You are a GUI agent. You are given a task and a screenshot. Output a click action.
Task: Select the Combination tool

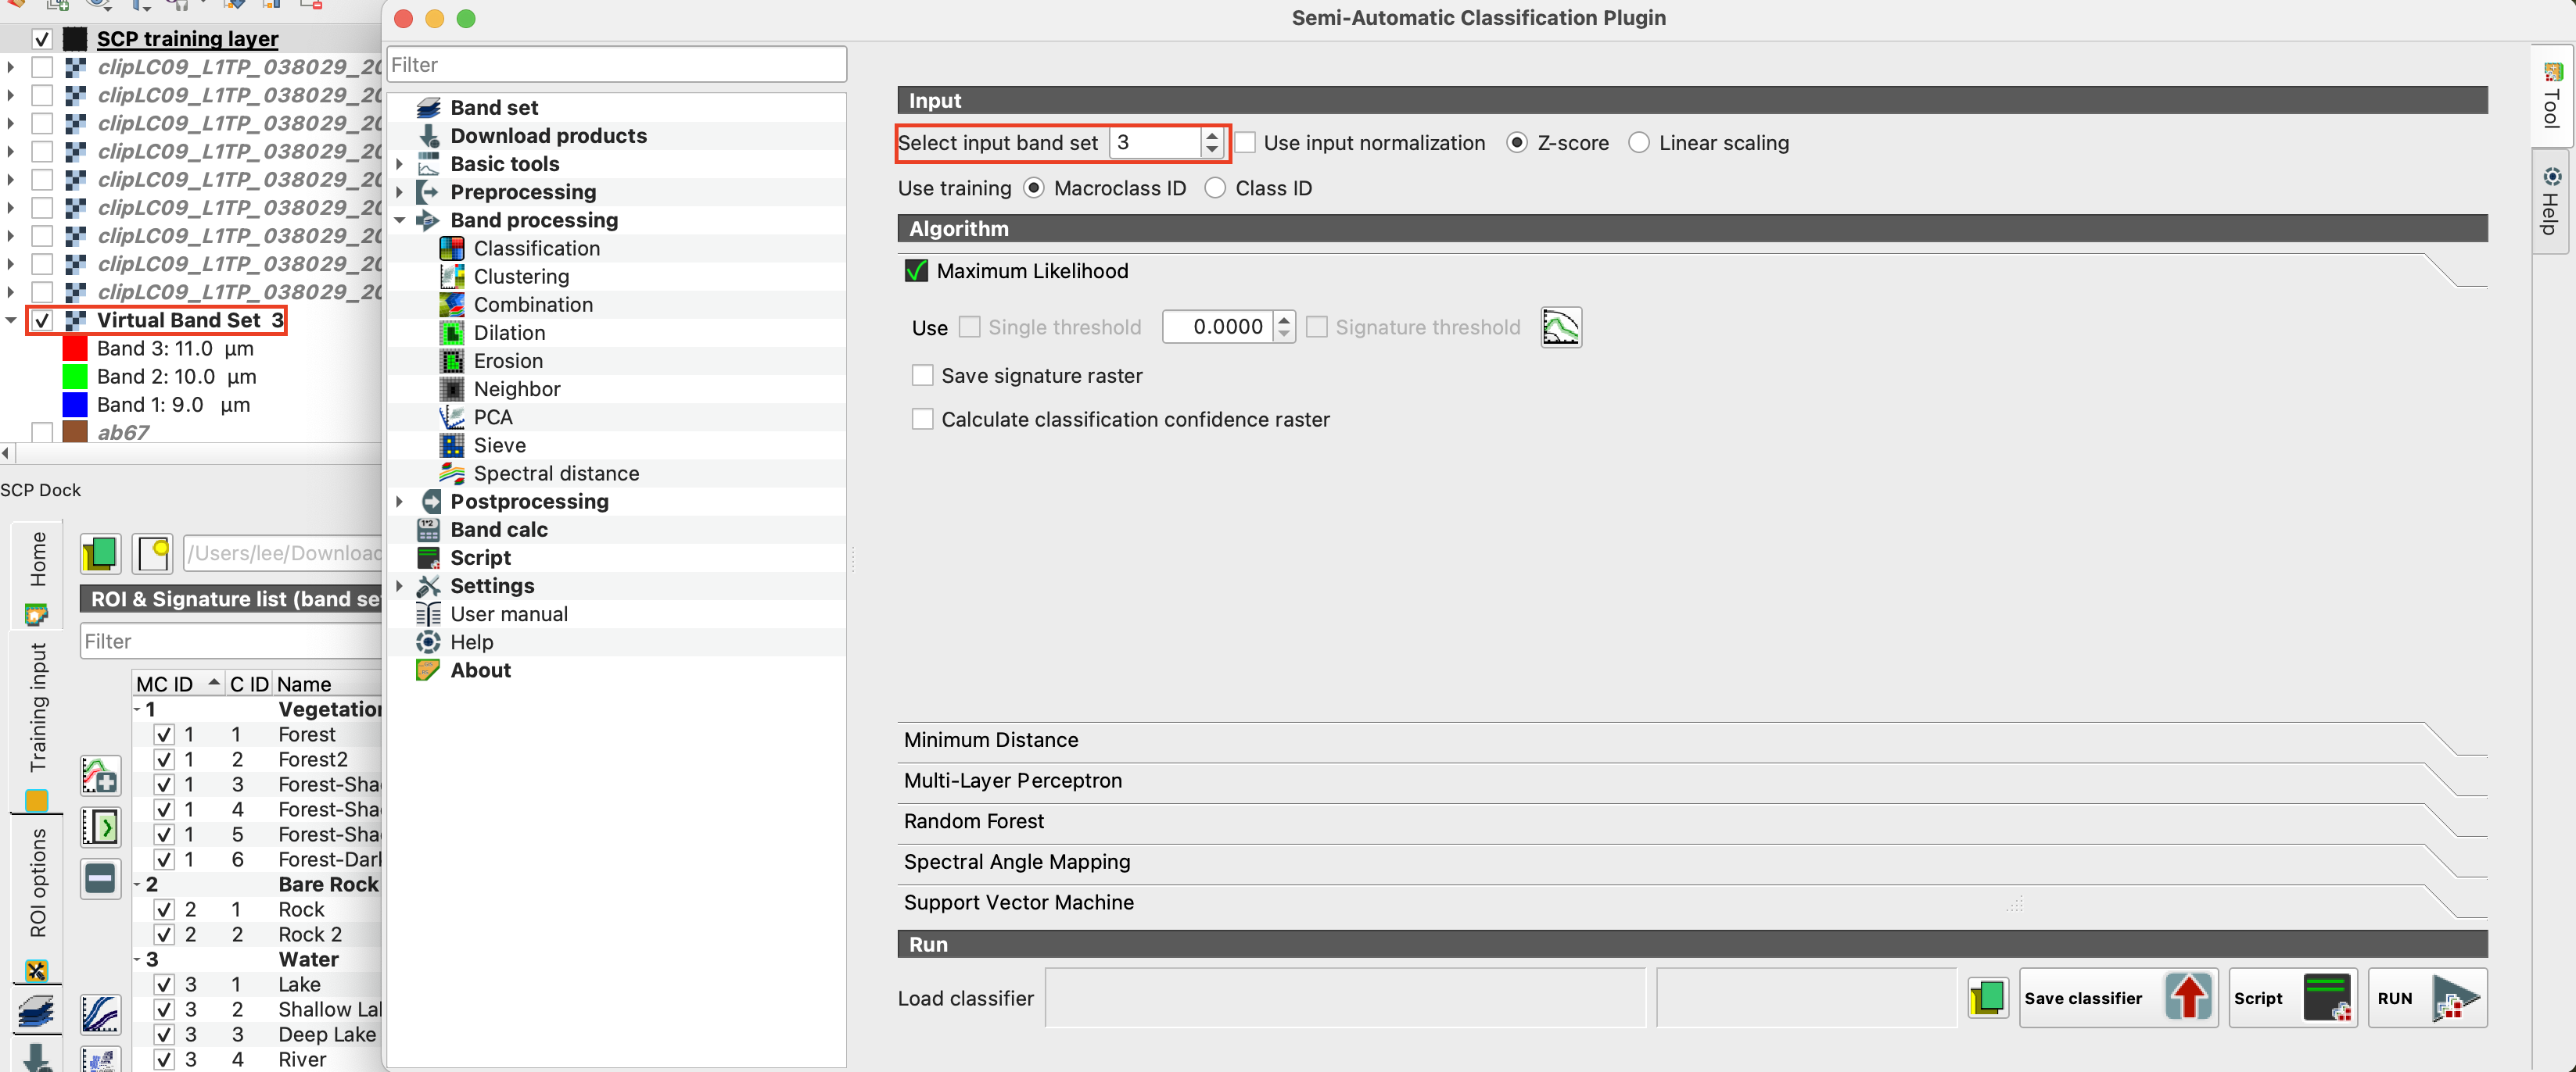[532, 304]
